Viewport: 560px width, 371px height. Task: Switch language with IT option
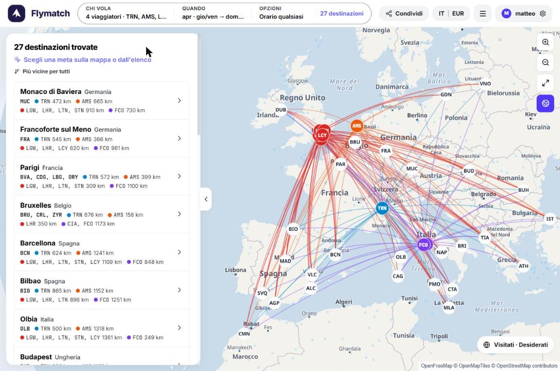tap(442, 14)
